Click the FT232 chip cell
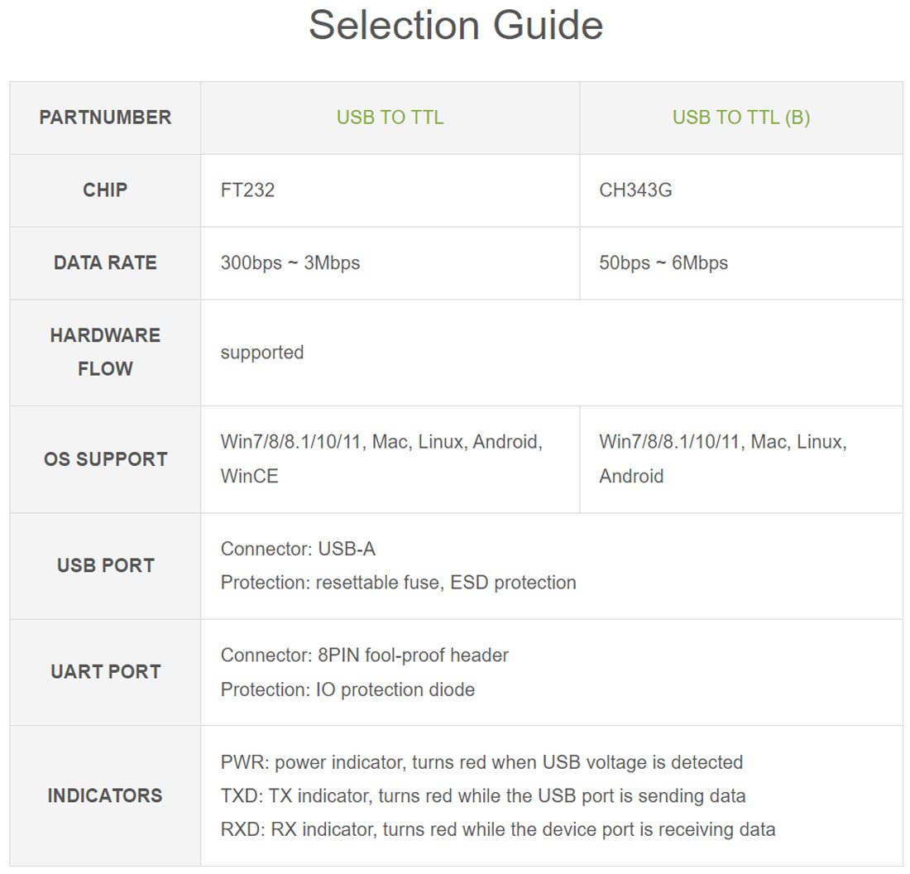This screenshot has height=874, width=910. [x=247, y=190]
